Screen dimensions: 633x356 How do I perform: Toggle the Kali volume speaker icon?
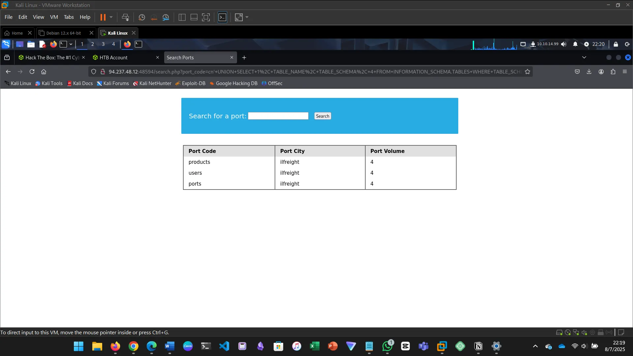pos(564,44)
